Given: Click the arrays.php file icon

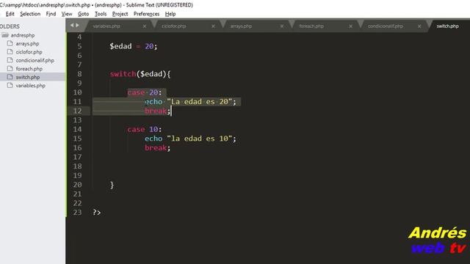Looking at the screenshot, I should (10, 43).
